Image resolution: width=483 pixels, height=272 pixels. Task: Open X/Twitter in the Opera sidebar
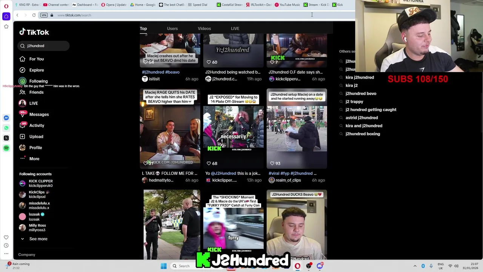click(x=6, y=138)
